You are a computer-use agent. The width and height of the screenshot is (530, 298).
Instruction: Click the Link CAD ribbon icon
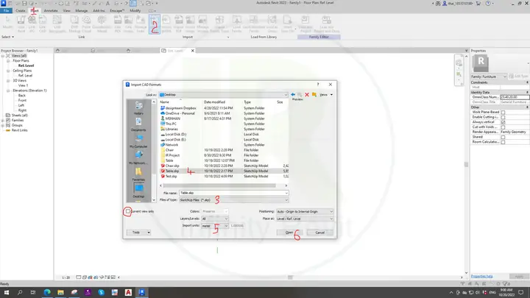43,24
